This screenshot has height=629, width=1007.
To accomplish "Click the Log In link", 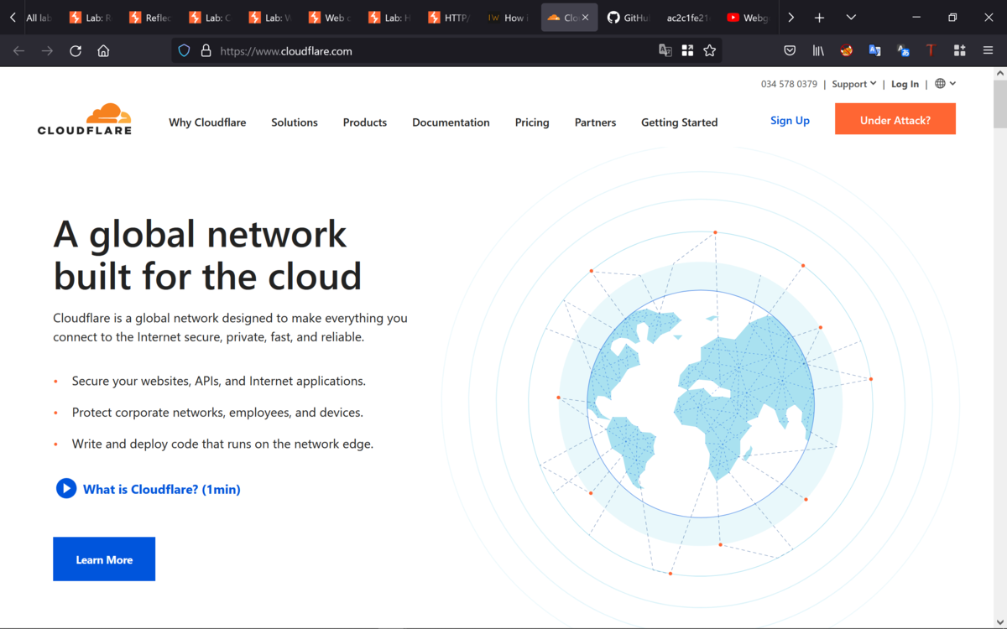I will click(x=905, y=84).
